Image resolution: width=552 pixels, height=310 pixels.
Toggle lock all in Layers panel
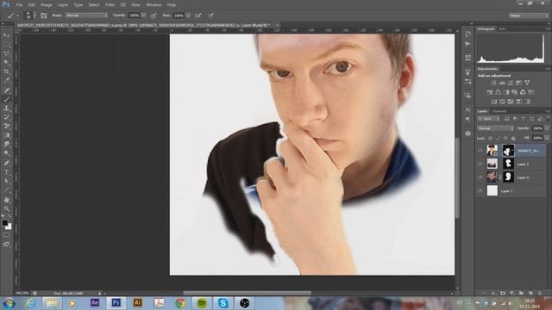coord(513,138)
